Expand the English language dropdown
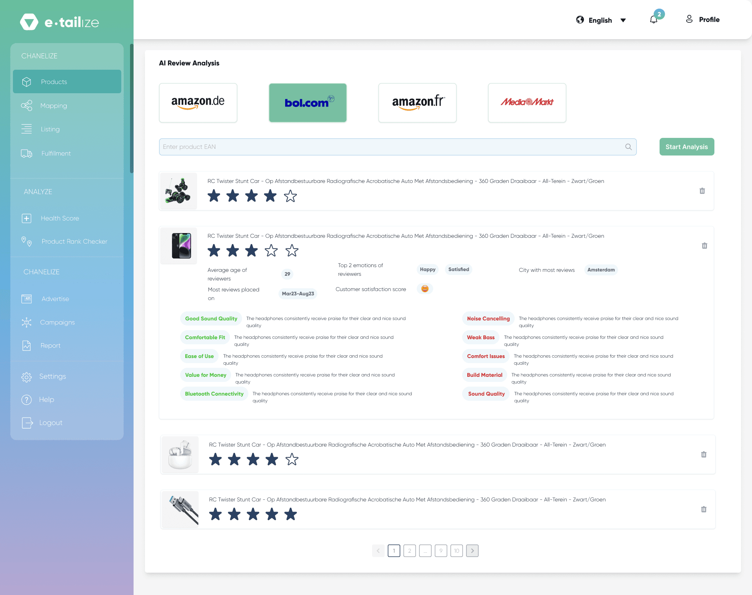This screenshot has height=595, width=752. coord(623,20)
